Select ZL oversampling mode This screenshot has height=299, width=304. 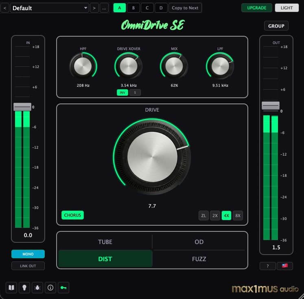tap(203, 215)
